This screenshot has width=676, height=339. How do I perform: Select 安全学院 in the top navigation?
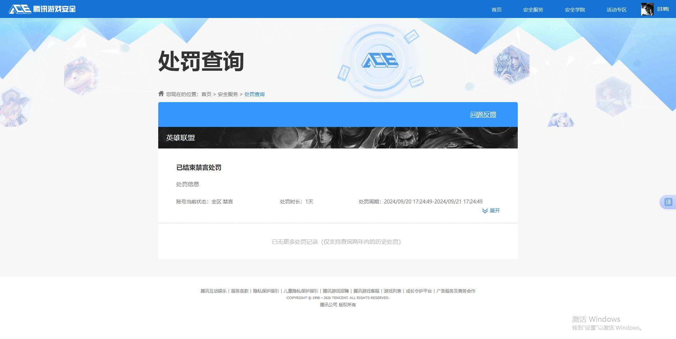click(x=575, y=10)
